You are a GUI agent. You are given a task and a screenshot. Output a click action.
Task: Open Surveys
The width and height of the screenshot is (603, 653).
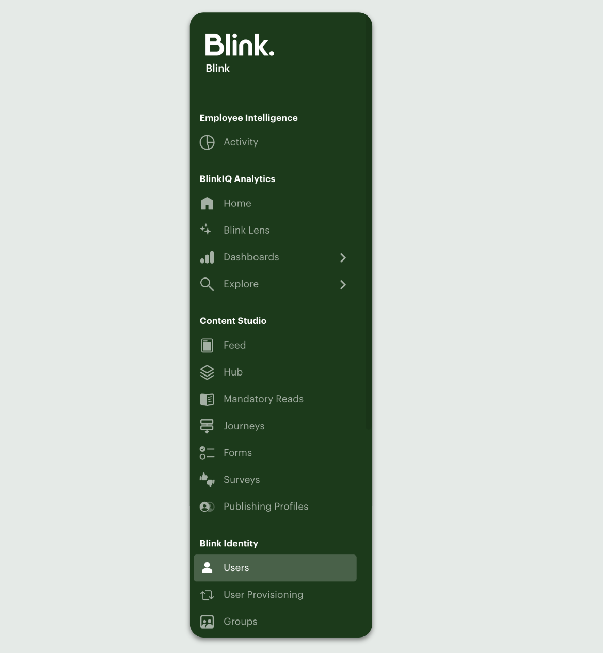(x=275, y=479)
